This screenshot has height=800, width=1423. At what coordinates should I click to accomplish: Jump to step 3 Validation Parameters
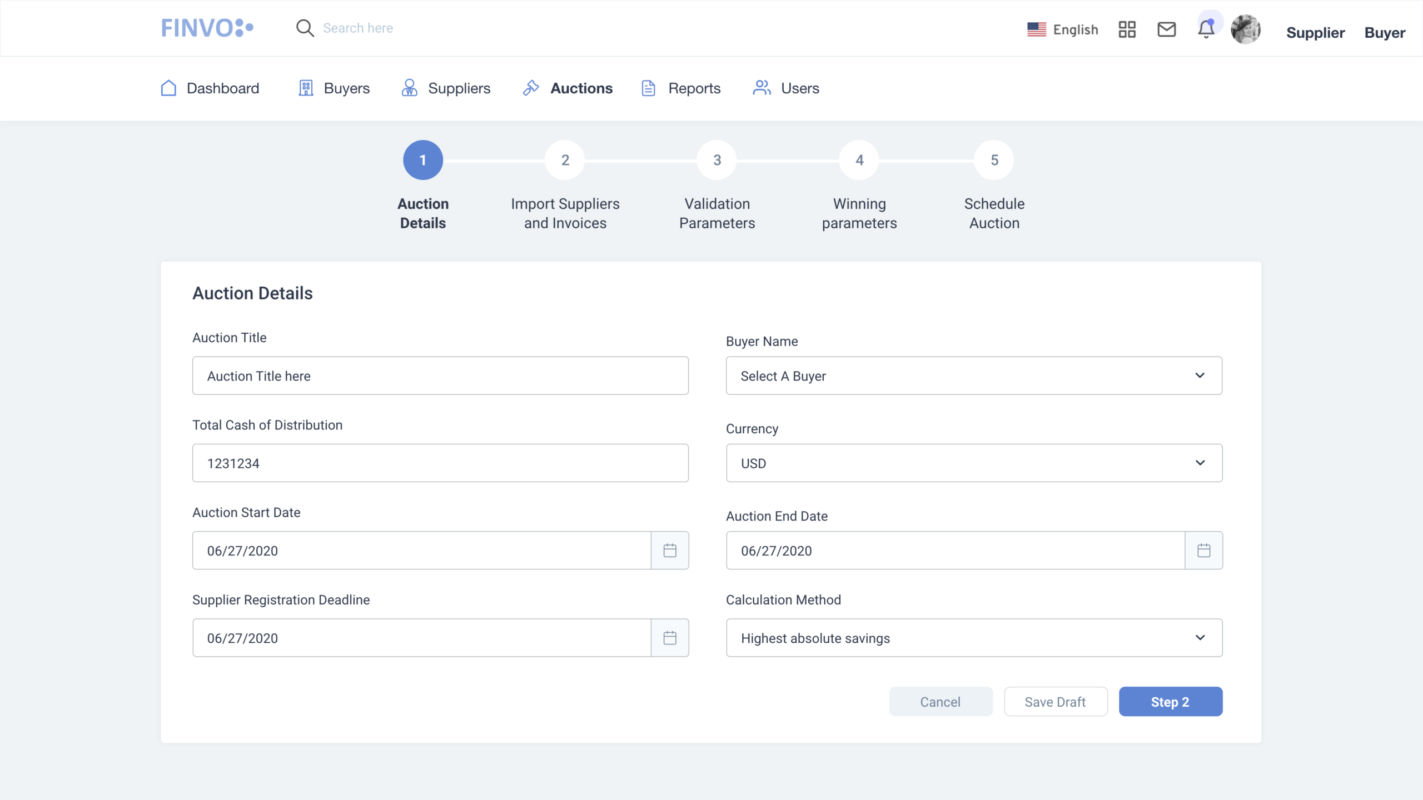(x=717, y=160)
